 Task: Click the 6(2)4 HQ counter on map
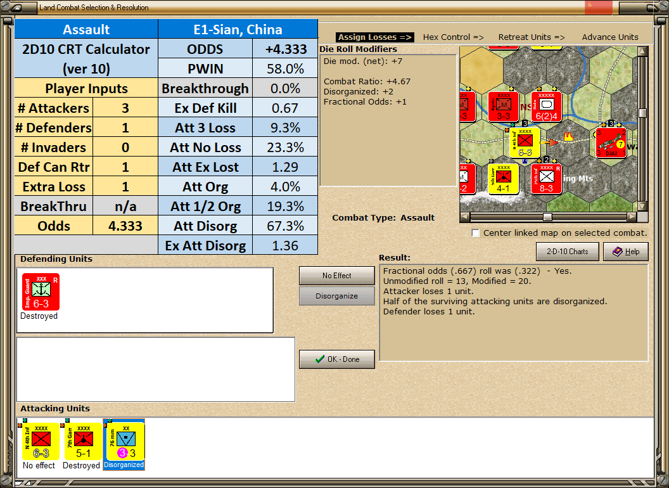(x=547, y=106)
